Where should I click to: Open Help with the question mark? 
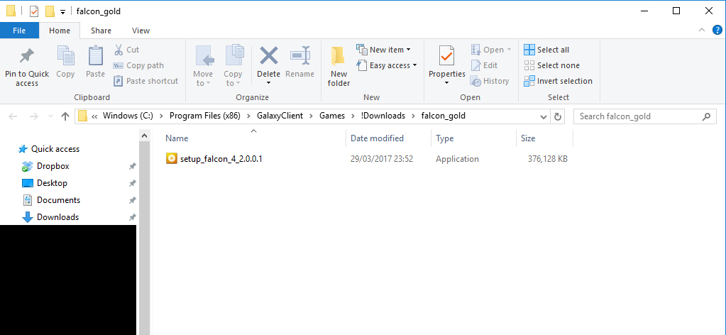coord(717,30)
